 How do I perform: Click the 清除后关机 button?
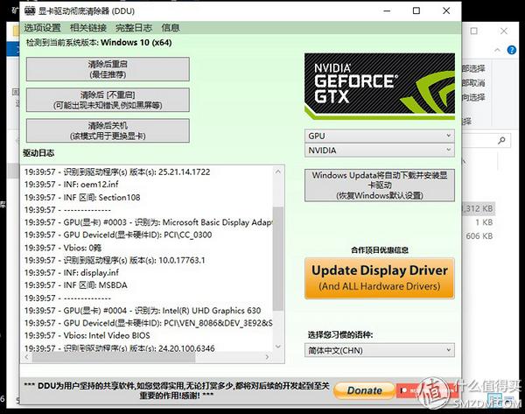108,130
